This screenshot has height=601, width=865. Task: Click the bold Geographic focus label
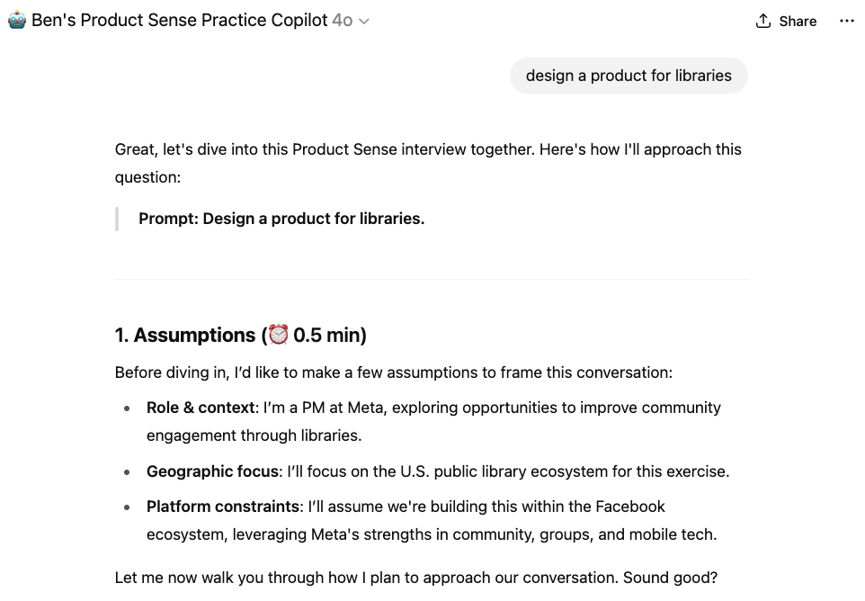point(213,471)
